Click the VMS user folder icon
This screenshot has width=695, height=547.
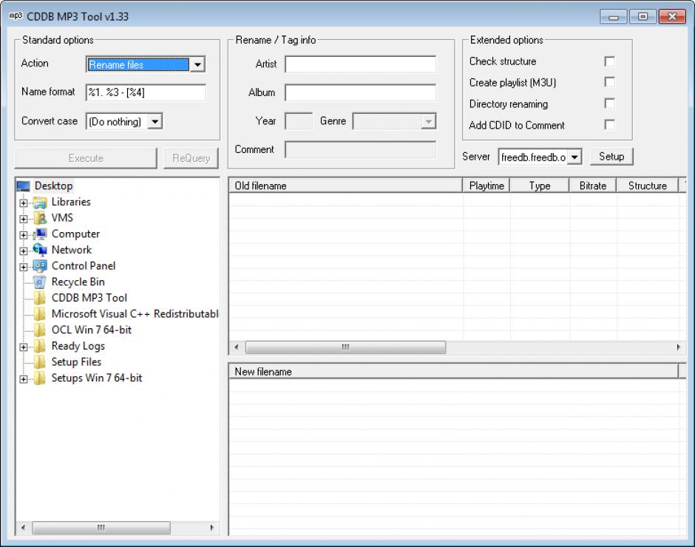[40, 218]
